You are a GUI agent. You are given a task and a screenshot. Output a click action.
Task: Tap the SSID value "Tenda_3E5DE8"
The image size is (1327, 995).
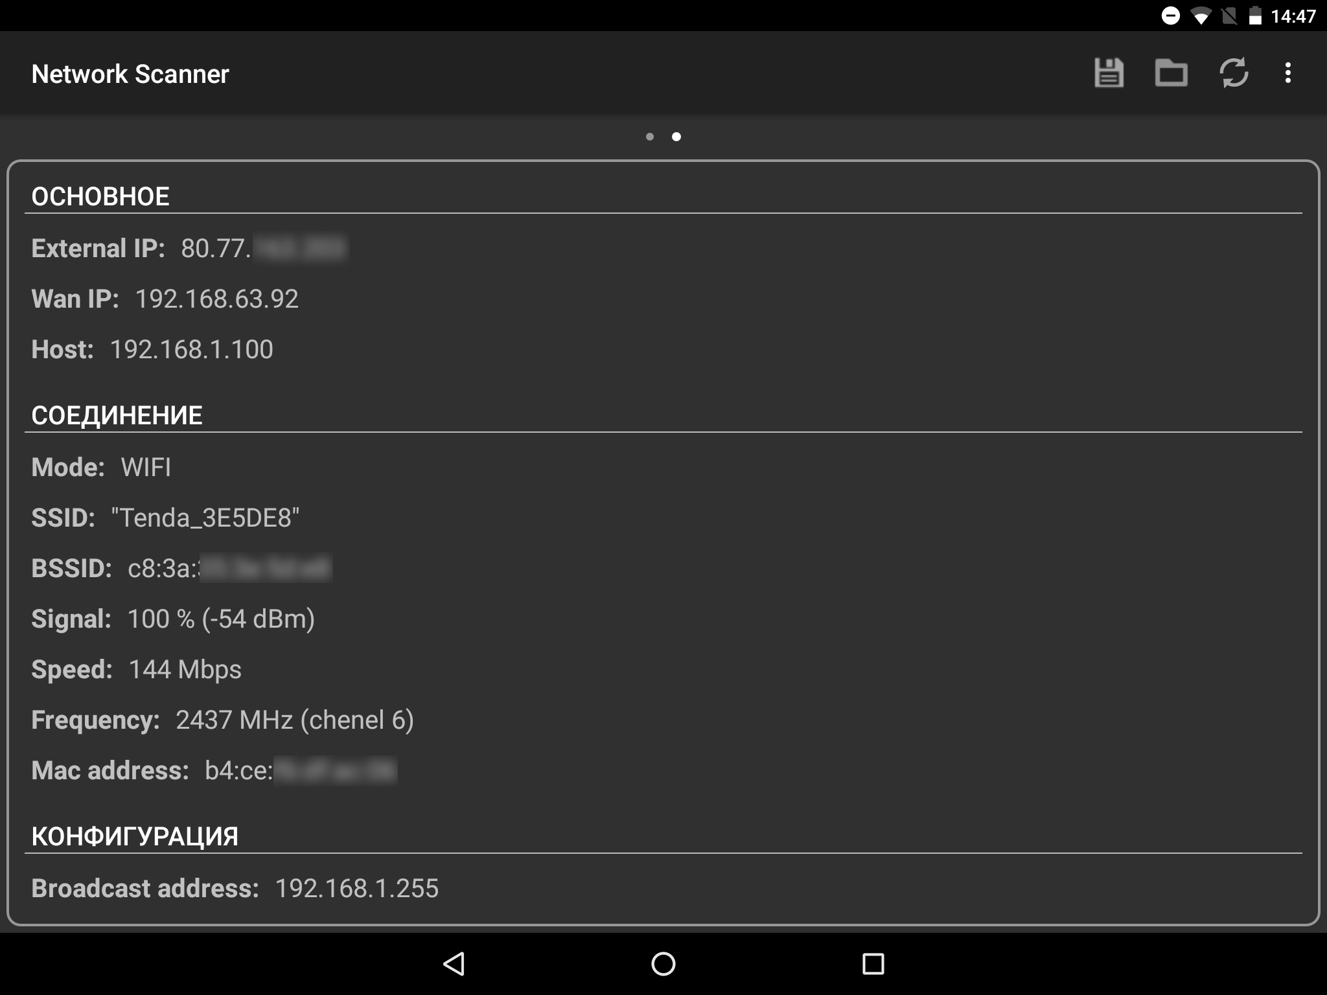tap(205, 518)
